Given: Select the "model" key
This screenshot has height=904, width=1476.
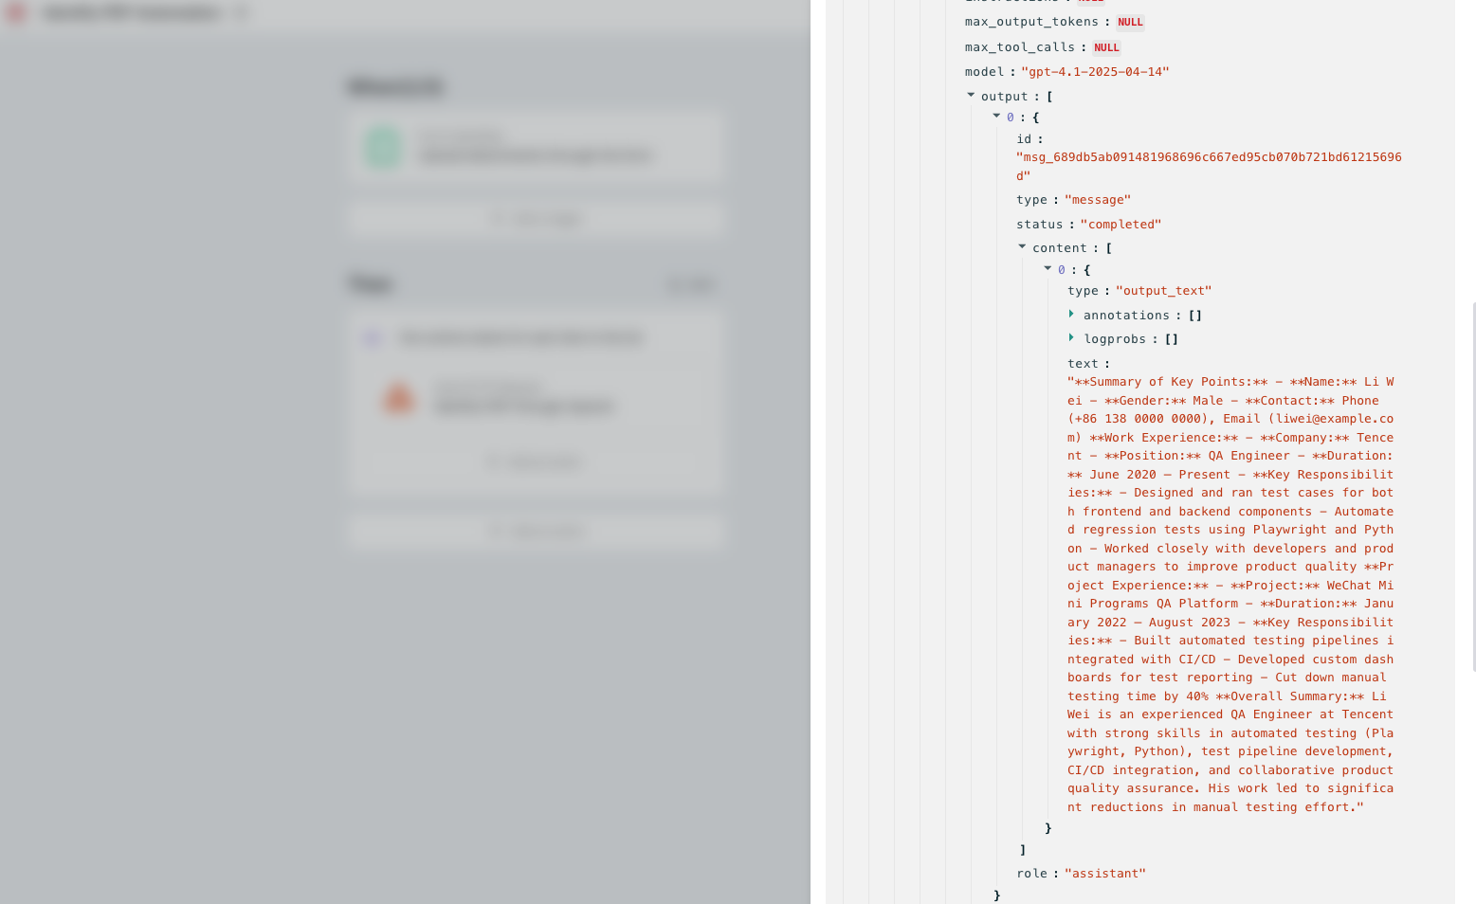Looking at the screenshot, I should [x=984, y=72].
